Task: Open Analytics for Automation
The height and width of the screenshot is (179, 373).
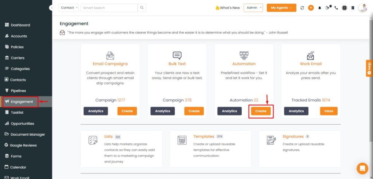Action: (229, 111)
